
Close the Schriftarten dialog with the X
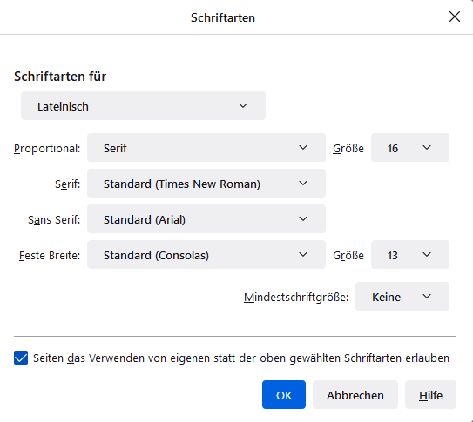click(455, 17)
